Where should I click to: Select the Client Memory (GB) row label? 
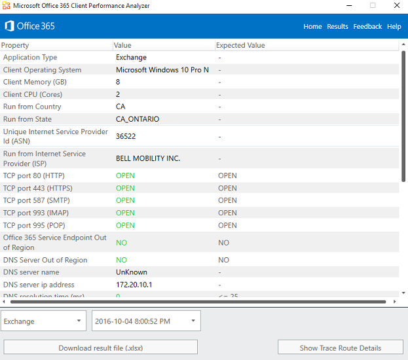(35, 82)
